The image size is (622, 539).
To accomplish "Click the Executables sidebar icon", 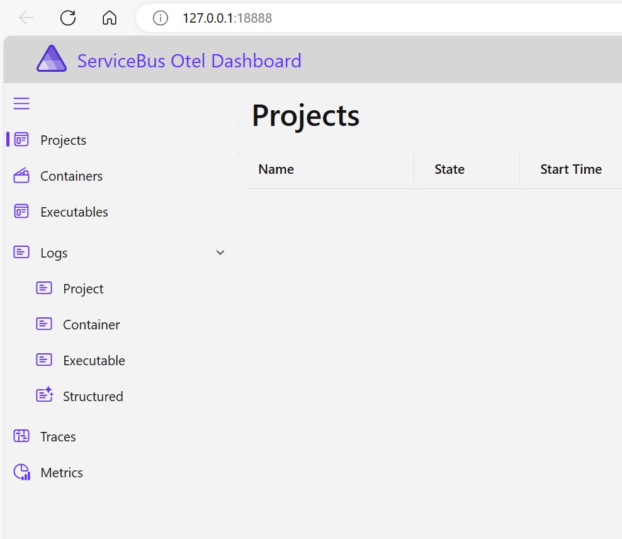I will (x=21, y=212).
